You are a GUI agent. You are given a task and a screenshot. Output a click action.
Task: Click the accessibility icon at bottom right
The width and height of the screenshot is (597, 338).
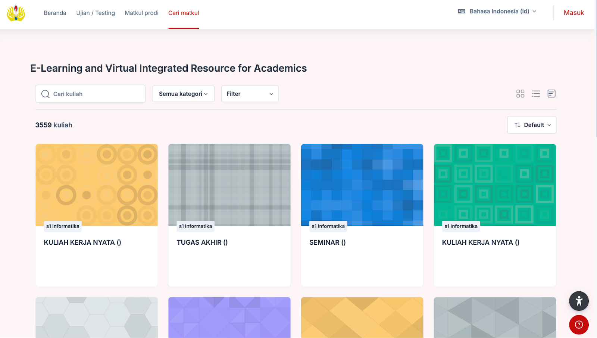579,301
